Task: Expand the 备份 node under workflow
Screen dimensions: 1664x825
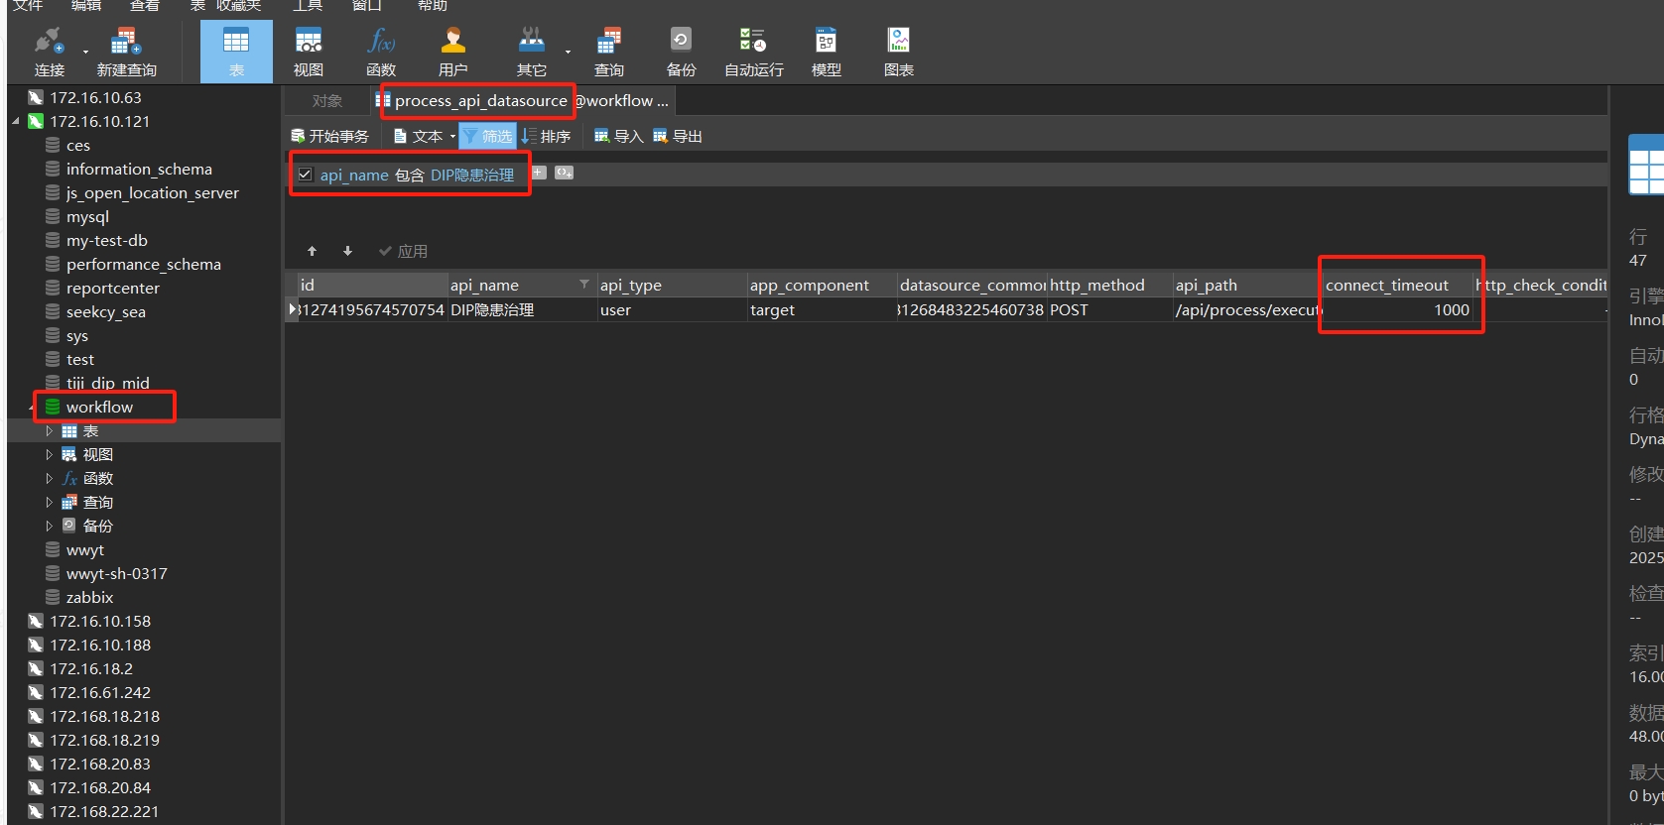Action: click(x=50, y=526)
